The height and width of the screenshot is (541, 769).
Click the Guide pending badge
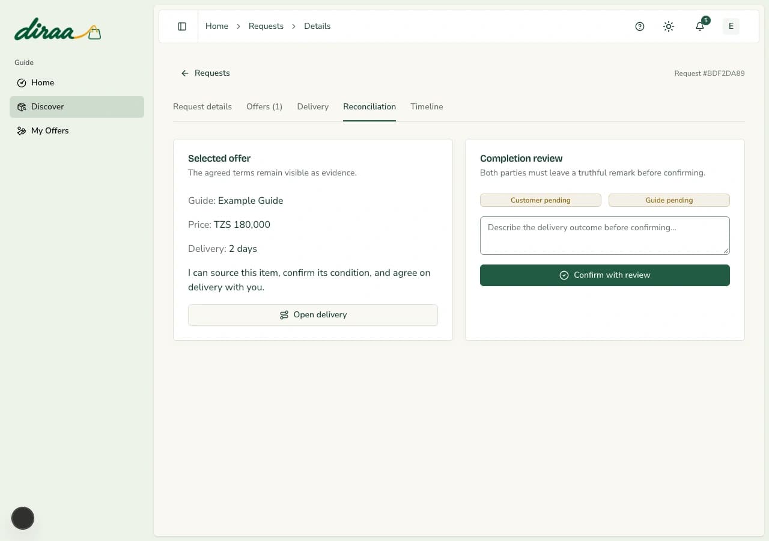click(x=669, y=200)
